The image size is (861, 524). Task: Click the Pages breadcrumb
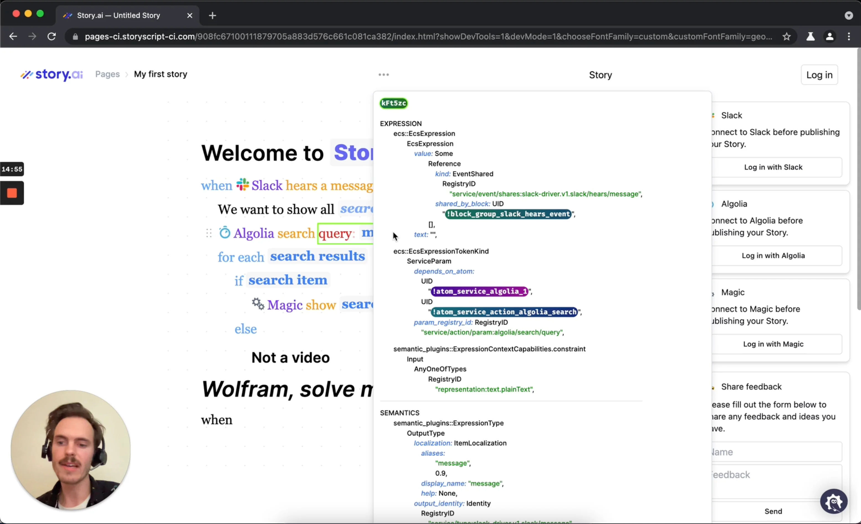coord(107,74)
